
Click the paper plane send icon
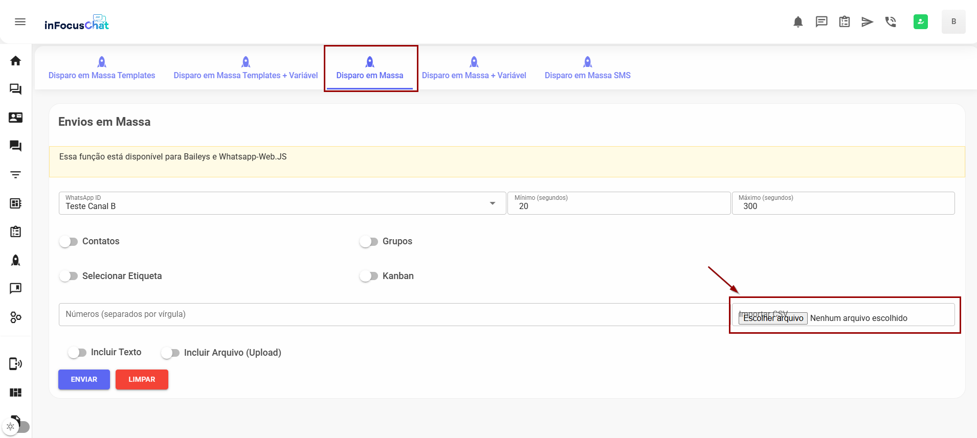pos(867,22)
